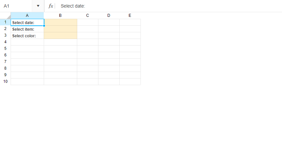Select column E header

pyautogui.click(x=130, y=16)
